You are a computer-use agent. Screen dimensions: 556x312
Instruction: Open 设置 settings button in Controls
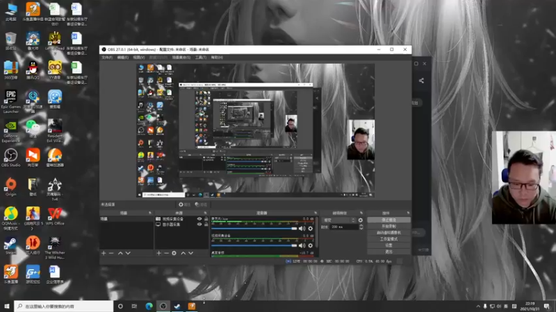389,245
